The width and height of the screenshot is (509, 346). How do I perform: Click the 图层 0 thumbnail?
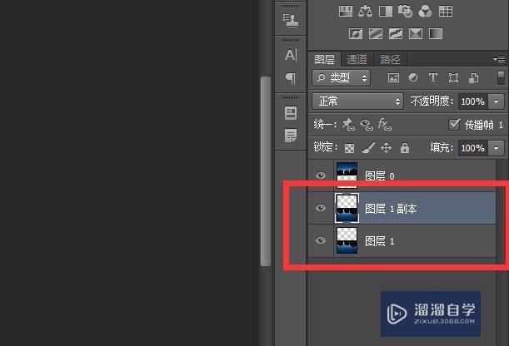tap(347, 175)
